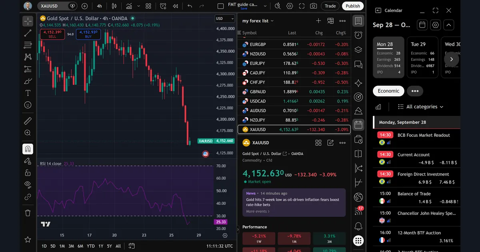This screenshot has width=480, height=252.
Task: Open the layout setup square icon
Action: (x=220, y=6)
